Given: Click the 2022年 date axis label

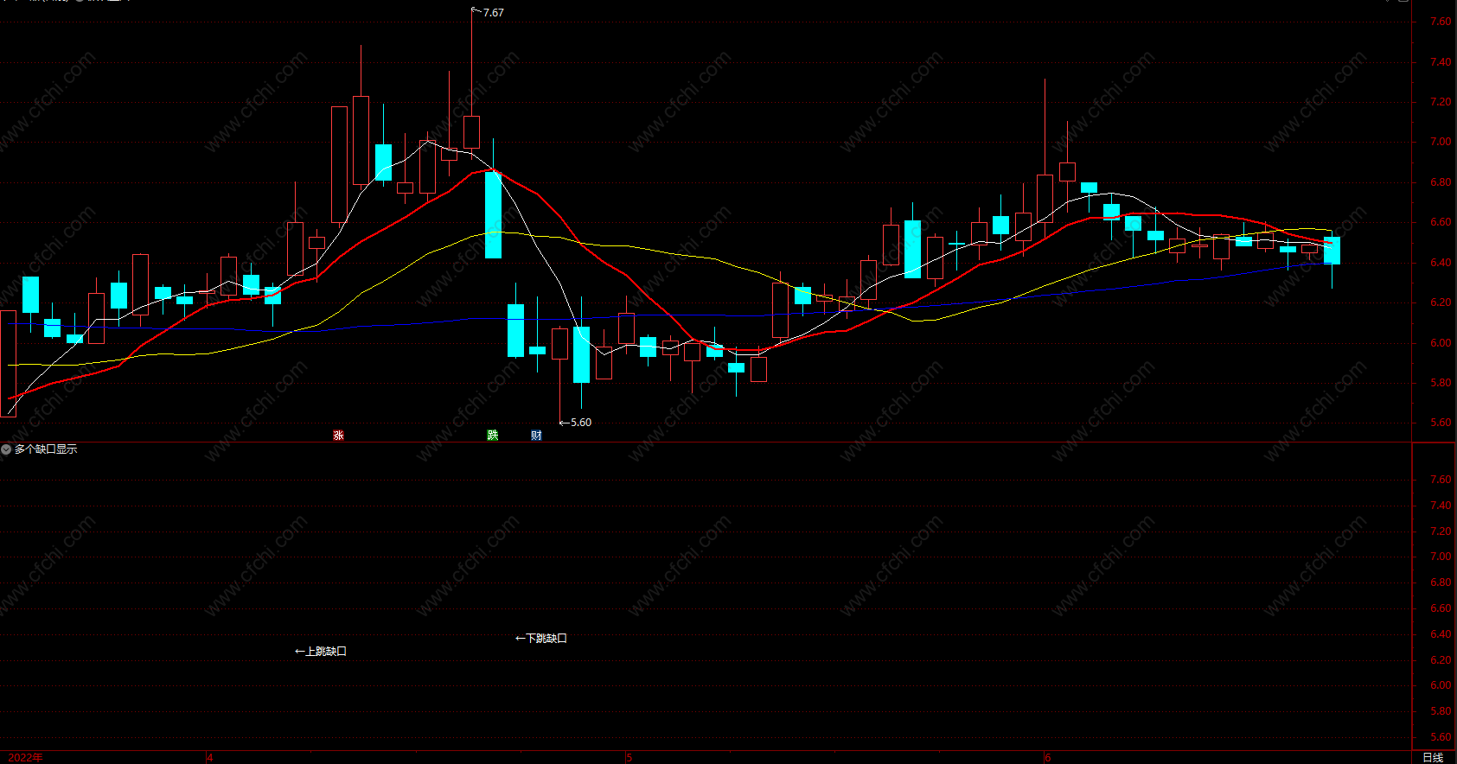Looking at the screenshot, I should [23, 757].
